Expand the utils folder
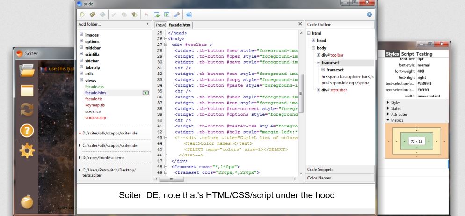 81,74
